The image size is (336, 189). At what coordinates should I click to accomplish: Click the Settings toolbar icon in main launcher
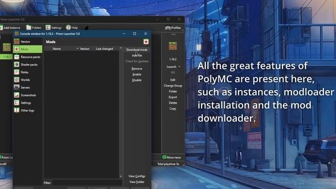pyautogui.click(x=48, y=27)
